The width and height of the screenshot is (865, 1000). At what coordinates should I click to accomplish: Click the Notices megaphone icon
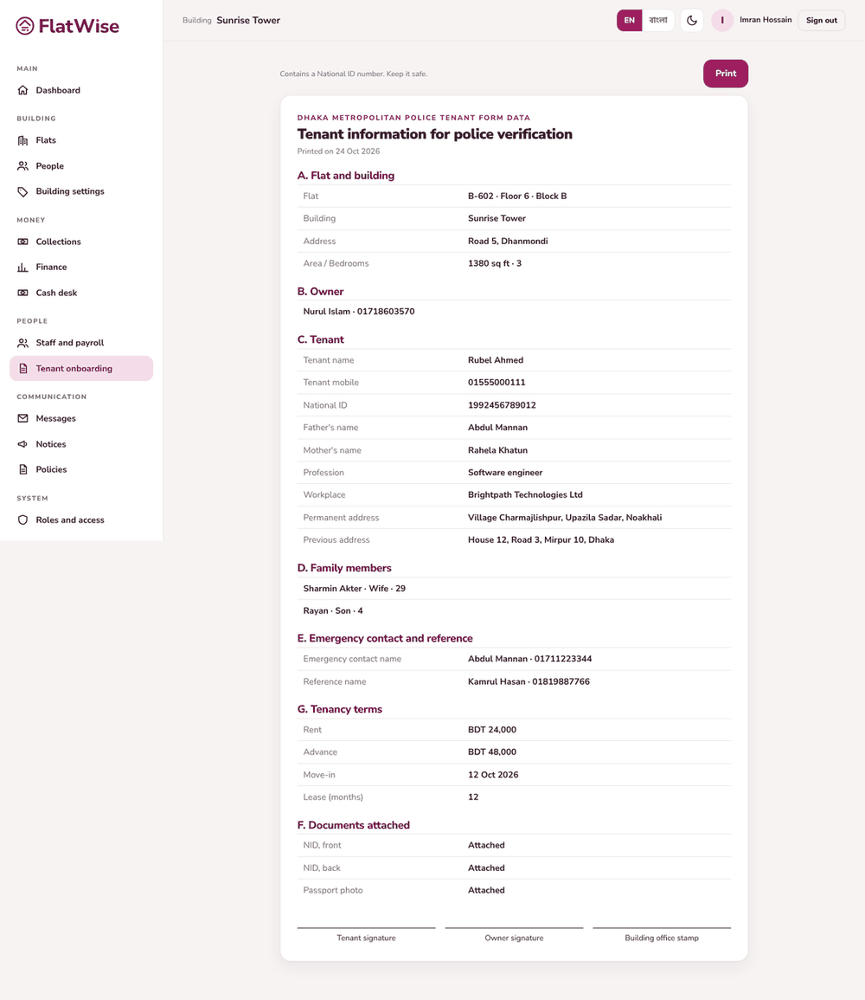pos(23,444)
